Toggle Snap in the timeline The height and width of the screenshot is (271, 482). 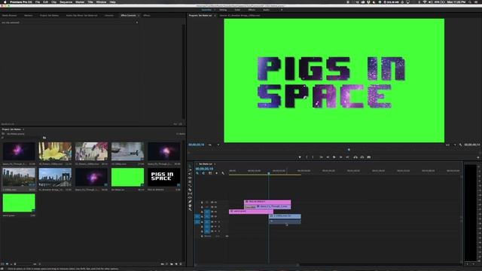[203, 173]
